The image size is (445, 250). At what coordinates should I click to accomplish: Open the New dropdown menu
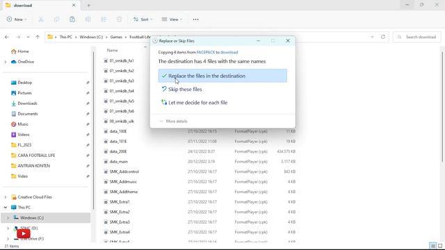click(17, 19)
